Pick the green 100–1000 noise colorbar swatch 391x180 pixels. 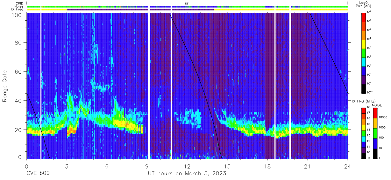pyautogui.click(x=375, y=133)
